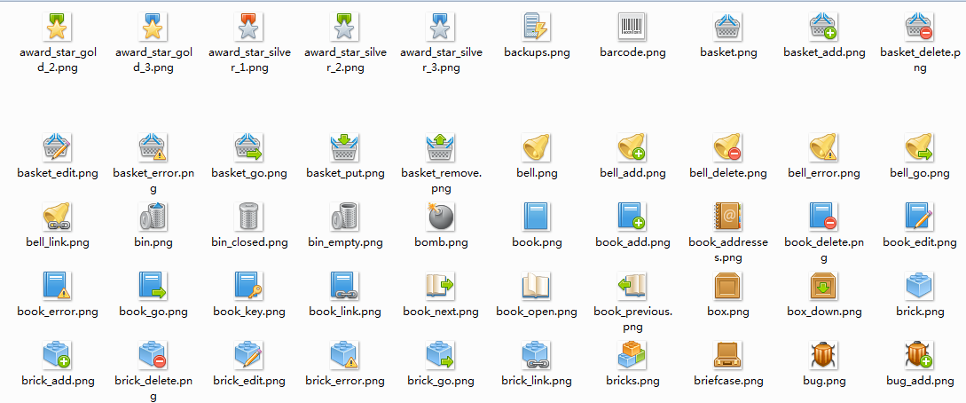The height and width of the screenshot is (403, 966).
Task: Click the brick_link.png icon
Action: tap(537, 354)
